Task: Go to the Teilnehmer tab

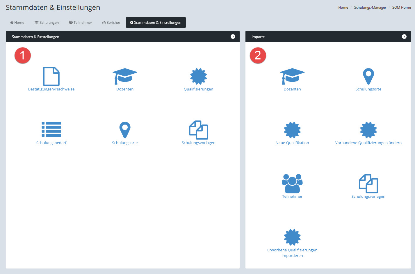Action: (x=81, y=23)
